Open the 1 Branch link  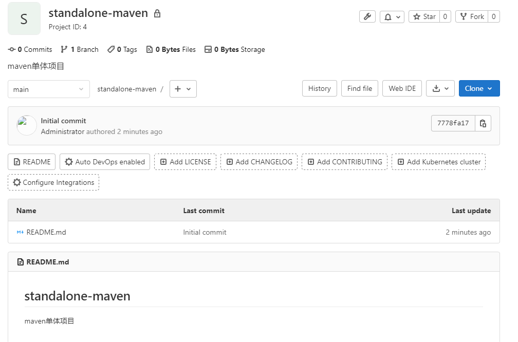(x=80, y=49)
